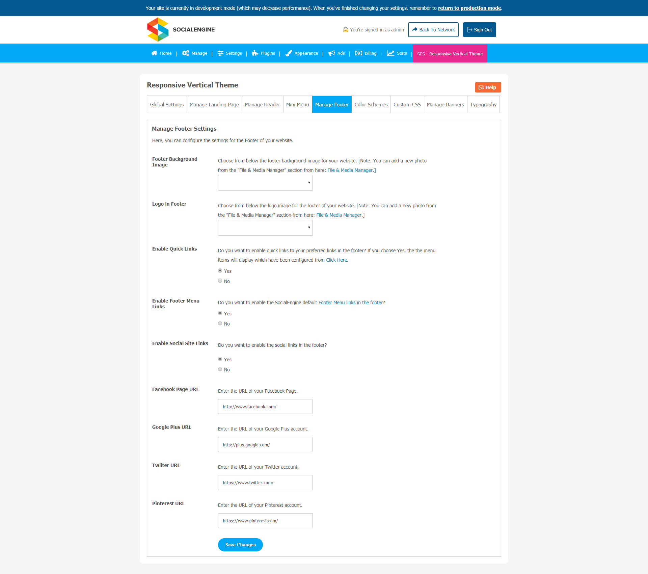
Task: Click the Help button
Action: (x=487, y=87)
